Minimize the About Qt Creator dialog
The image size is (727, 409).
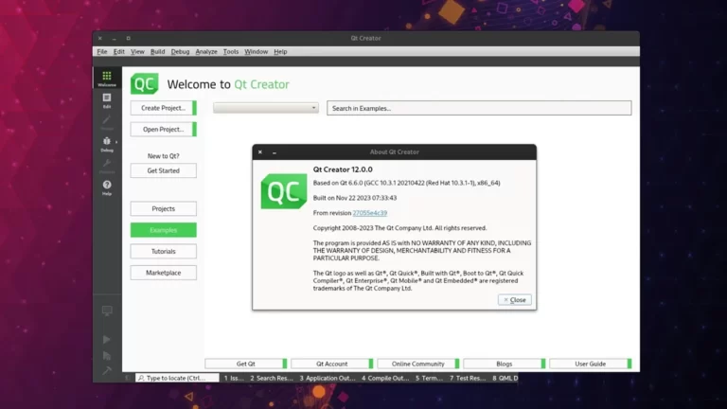point(275,152)
